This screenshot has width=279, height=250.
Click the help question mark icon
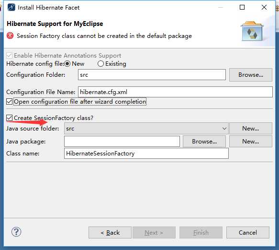[x=16, y=232]
